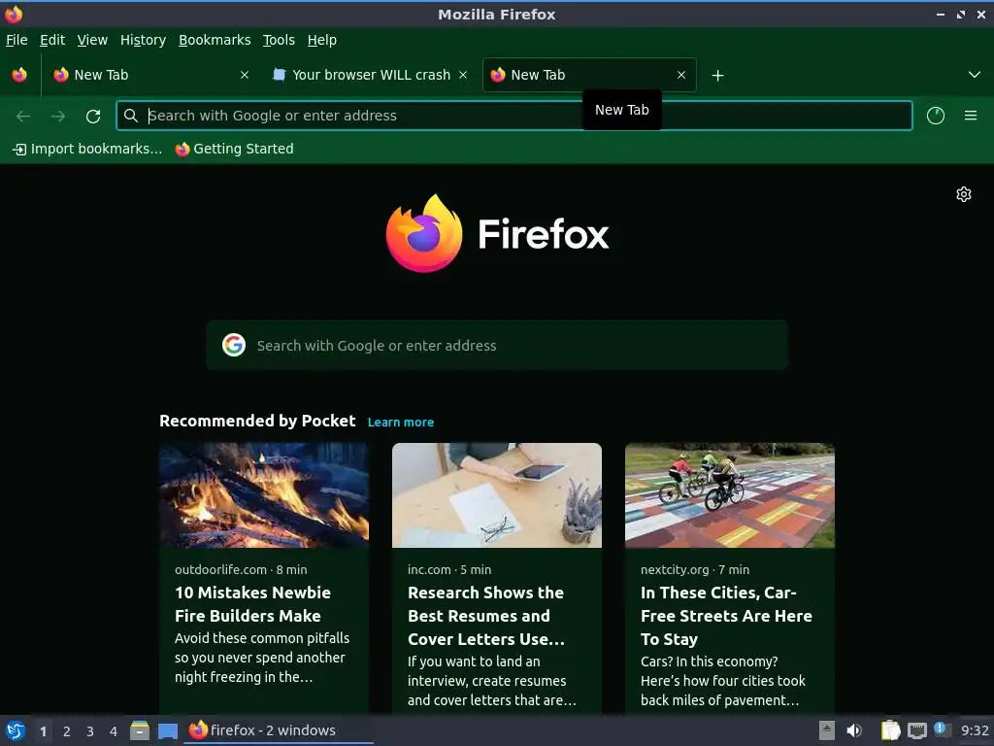The image size is (994, 746).
Task: Open the application hamburger menu
Action: click(x=971, y=116)
